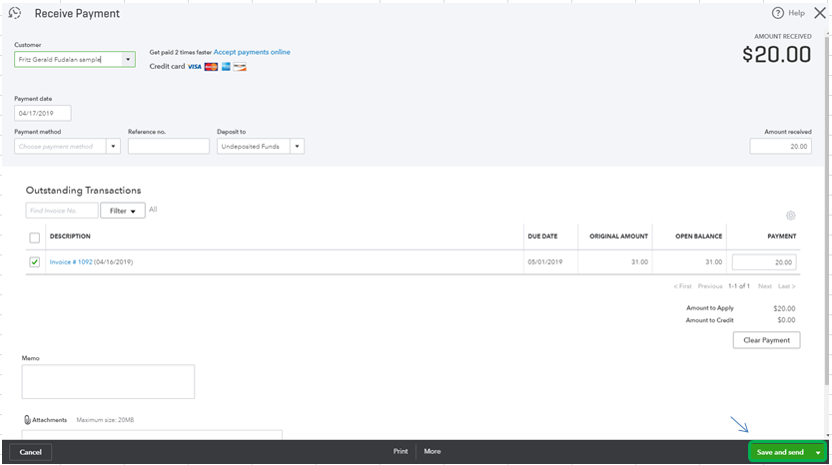This screenshot has height=465, width=832.
Task: Click inside the Memo text box
Action: point(108,382)
